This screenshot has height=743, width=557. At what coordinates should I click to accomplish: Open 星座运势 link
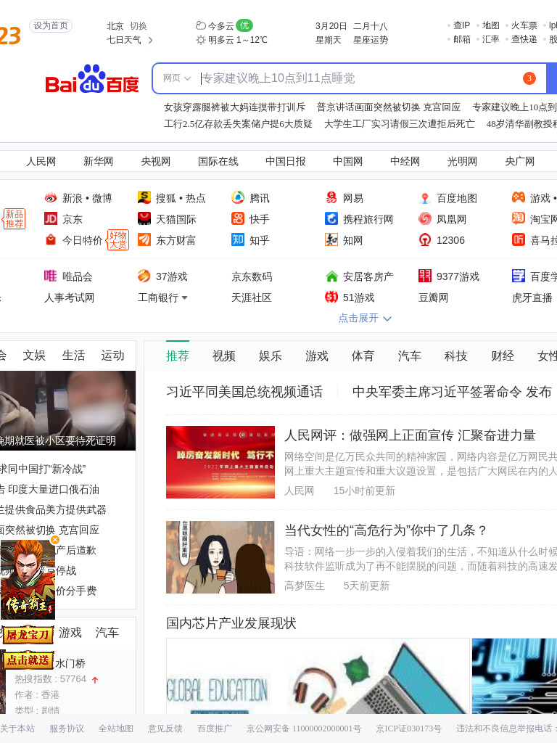371,41
